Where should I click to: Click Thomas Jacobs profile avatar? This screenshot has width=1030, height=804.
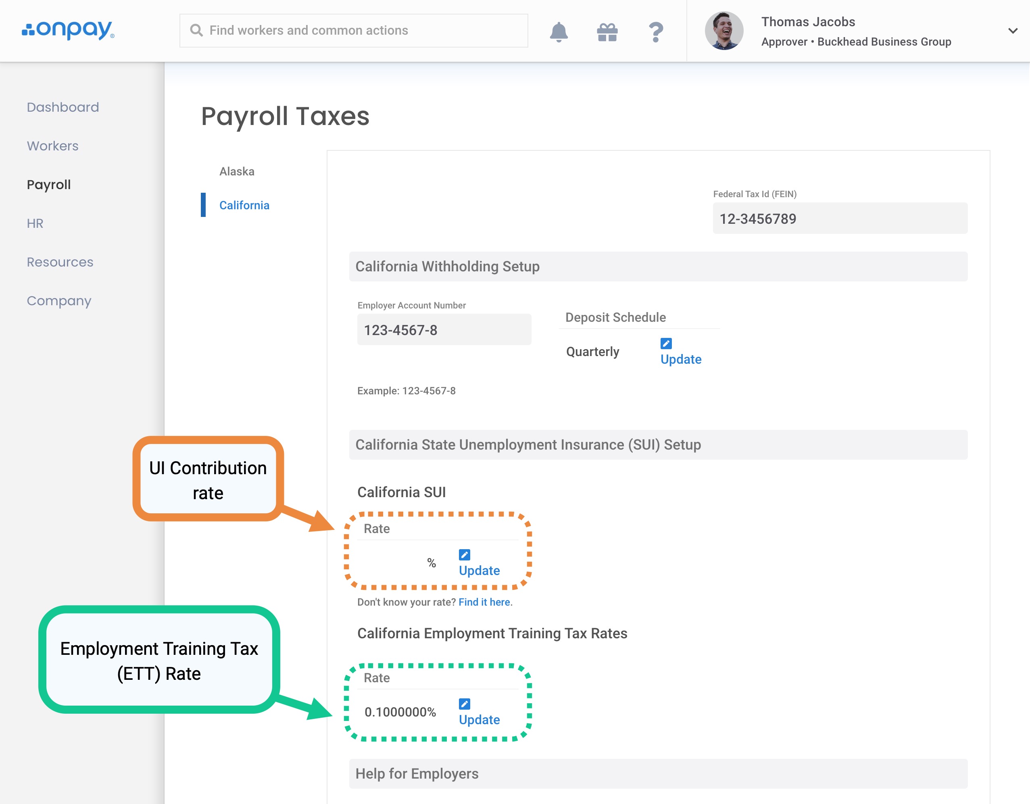pos(724,31)
